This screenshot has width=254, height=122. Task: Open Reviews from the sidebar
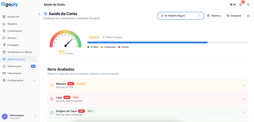(12, 38)
